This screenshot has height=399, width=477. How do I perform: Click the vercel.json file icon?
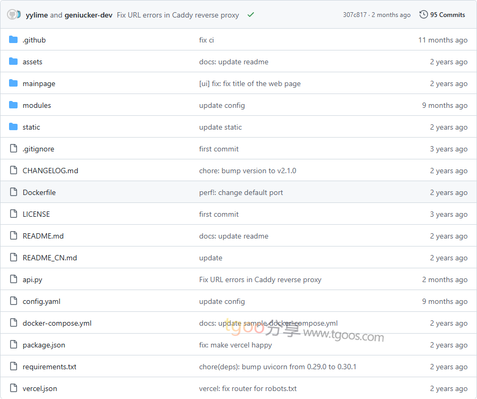13,388
